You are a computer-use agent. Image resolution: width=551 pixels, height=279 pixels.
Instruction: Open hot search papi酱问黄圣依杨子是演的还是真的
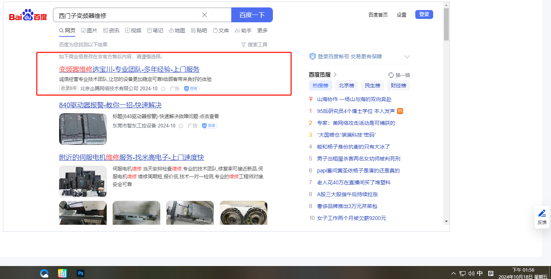358,171
